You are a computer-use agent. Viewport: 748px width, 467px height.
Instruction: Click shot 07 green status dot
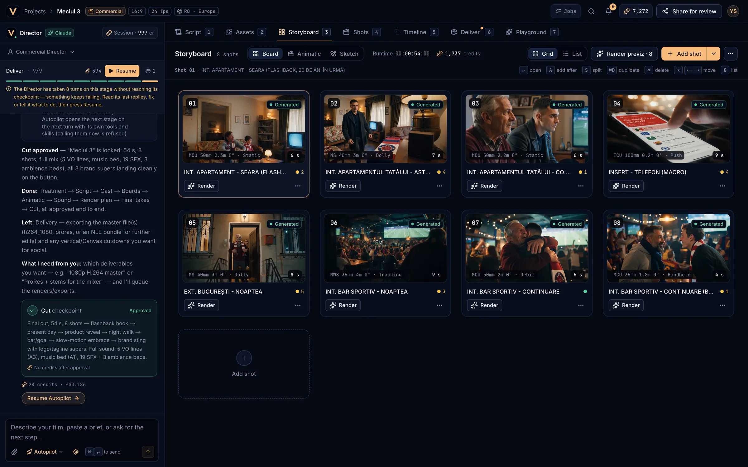(x=585, y=291)
